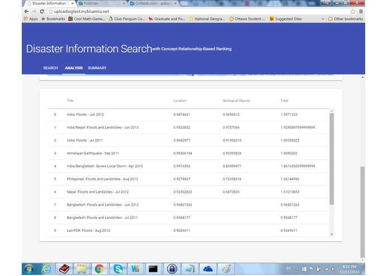Click the address bar URL field

click(198, 11)
